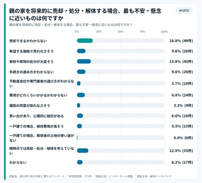This screenshot has width=202, height=183.
Task: Click the 18.0% (49件) value label
Action: tap(181, 41)
